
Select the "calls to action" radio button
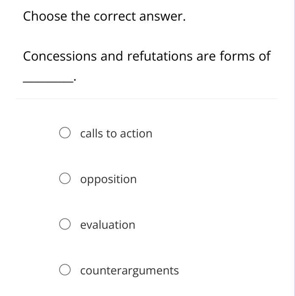(x=65, y=133)
